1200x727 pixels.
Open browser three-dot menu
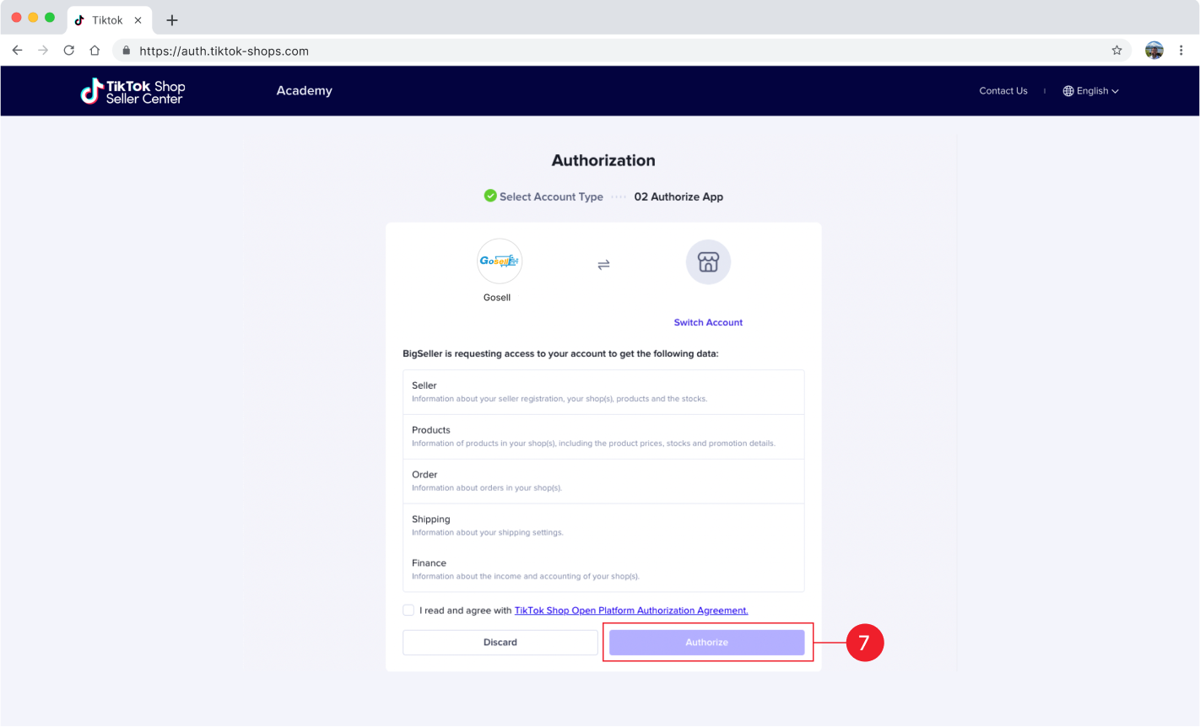click(x=1181, y=51)
